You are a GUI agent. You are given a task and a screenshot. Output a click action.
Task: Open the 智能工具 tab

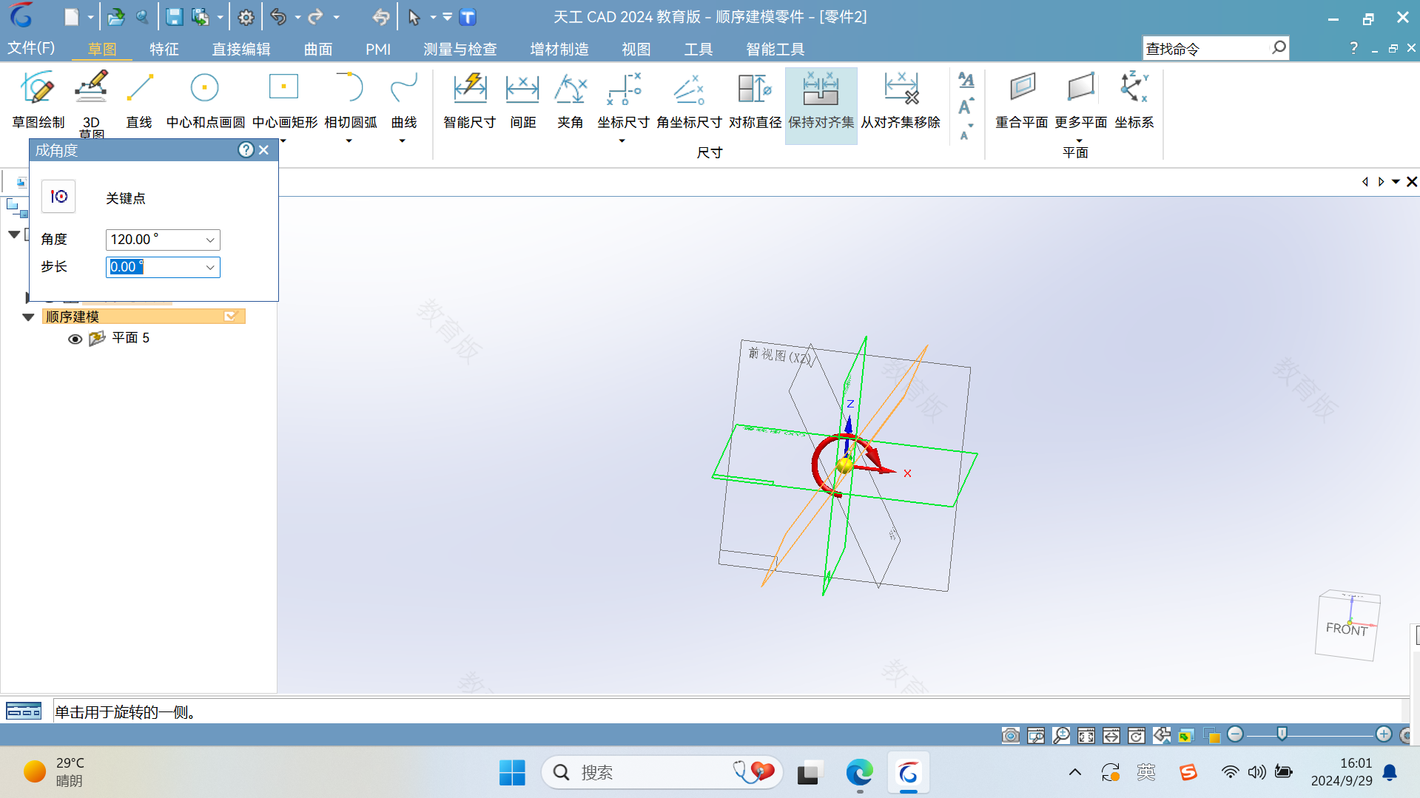pyautogui.click(x=775, y=49)
